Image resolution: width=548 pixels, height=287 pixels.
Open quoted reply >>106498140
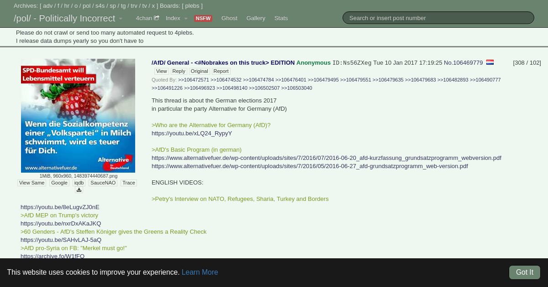232,88
